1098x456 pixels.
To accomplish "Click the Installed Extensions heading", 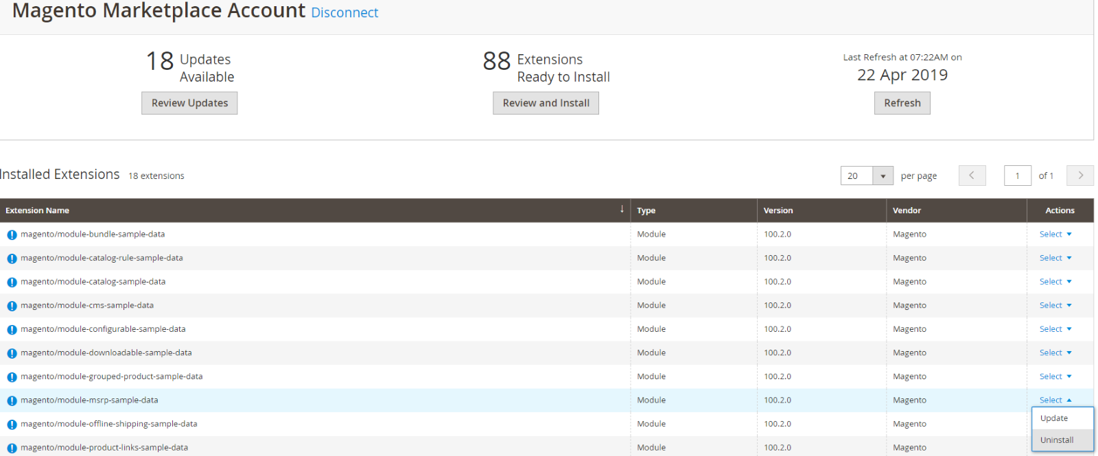I will pos(60,174).
